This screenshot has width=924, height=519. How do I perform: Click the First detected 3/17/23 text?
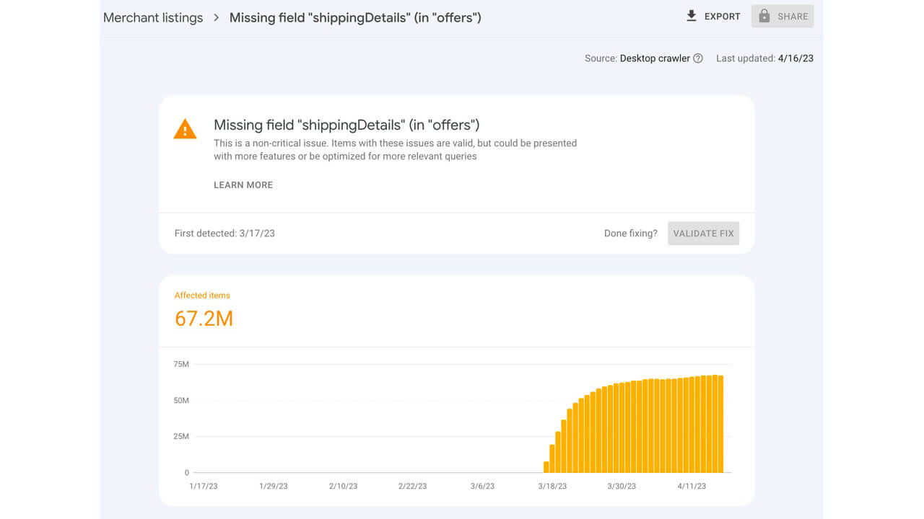click(x=225, y=234)
